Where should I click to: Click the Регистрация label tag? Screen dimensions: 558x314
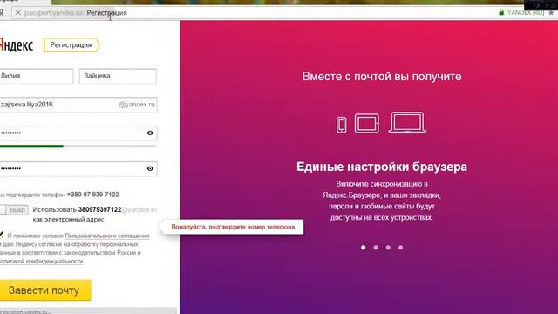(x=71, y=45)
